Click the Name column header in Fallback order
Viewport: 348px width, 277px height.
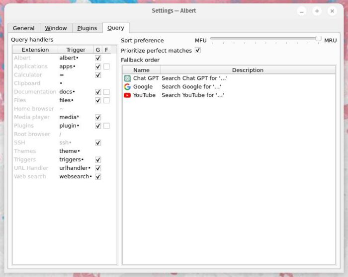[141, 70]
